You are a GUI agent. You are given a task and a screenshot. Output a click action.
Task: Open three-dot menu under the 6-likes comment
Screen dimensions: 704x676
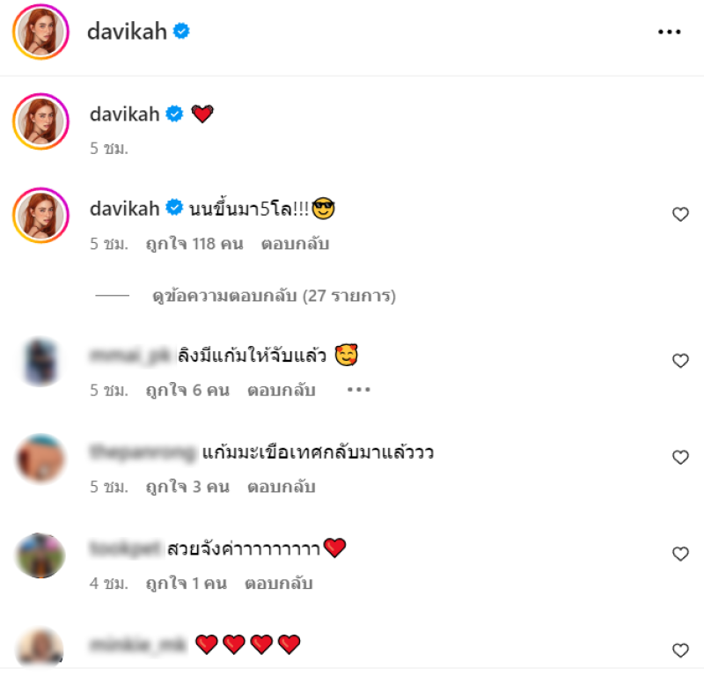click(358, 390)
